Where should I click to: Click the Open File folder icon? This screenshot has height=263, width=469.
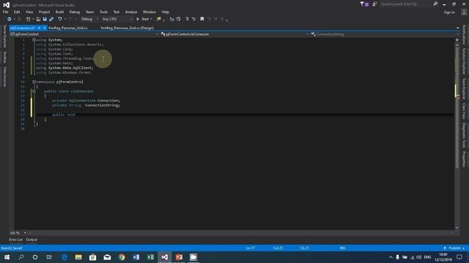pos(38,19)
